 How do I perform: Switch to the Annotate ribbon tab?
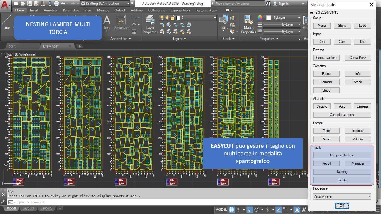click(51, 10)
